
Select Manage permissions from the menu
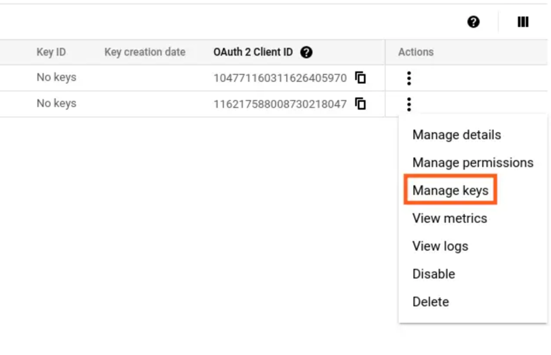pyautogui.click(x=472, y=162)
